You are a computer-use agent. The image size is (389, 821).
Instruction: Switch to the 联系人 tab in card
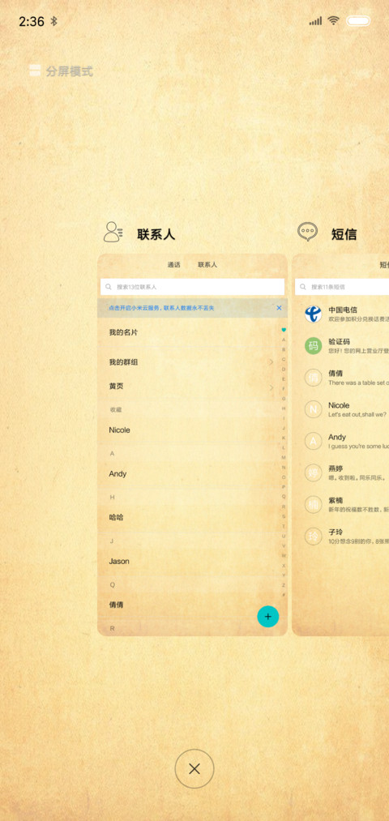(x=207, y=265)
